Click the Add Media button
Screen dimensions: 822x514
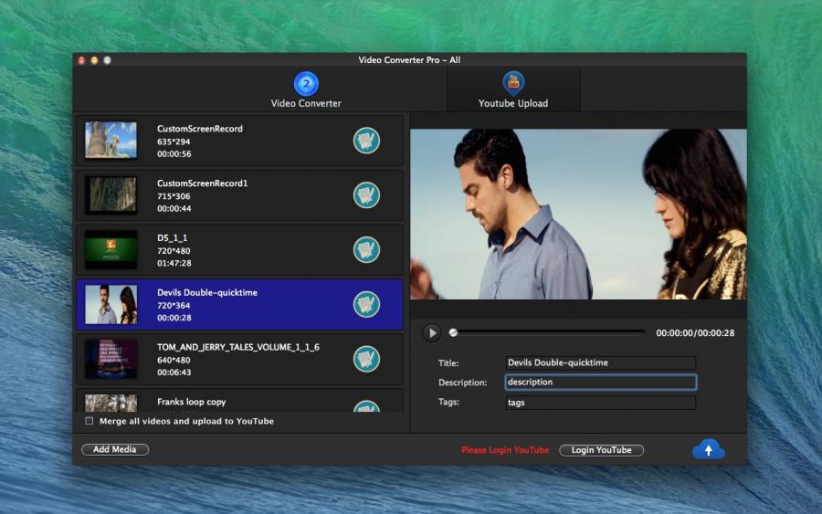pos(115,449)
